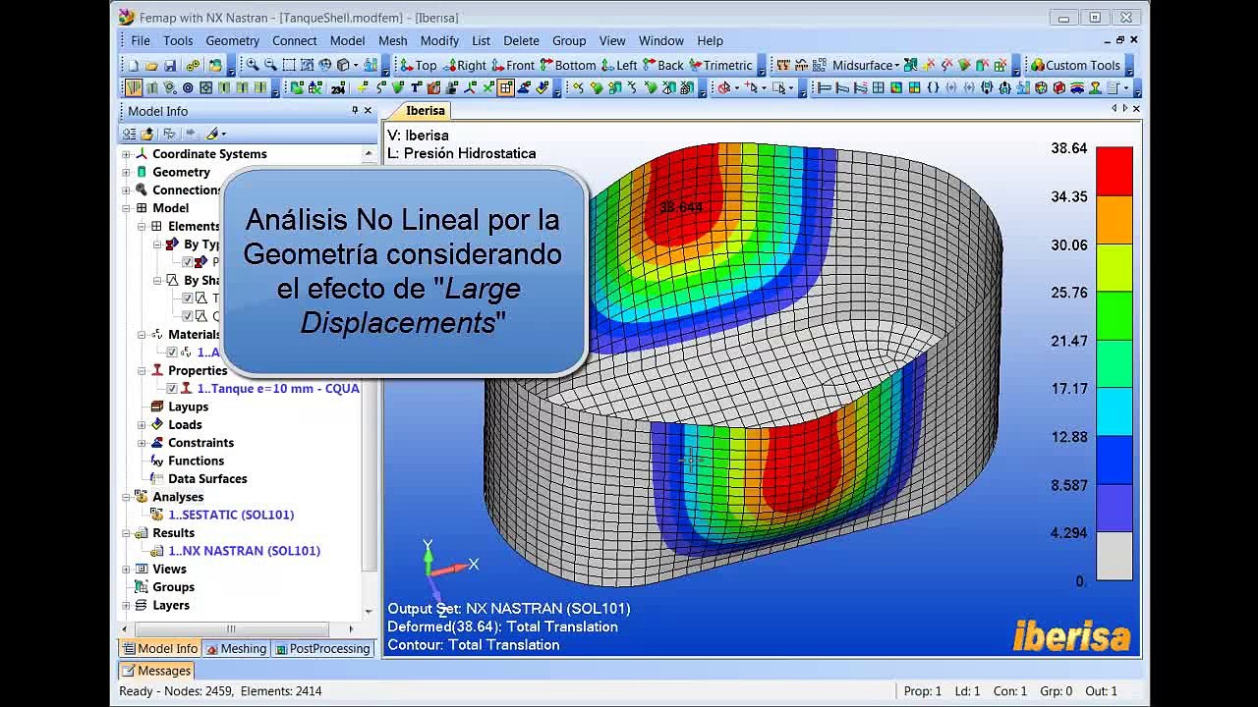
Task: Open Geometry menu
Action: click(x=232, y=40)
